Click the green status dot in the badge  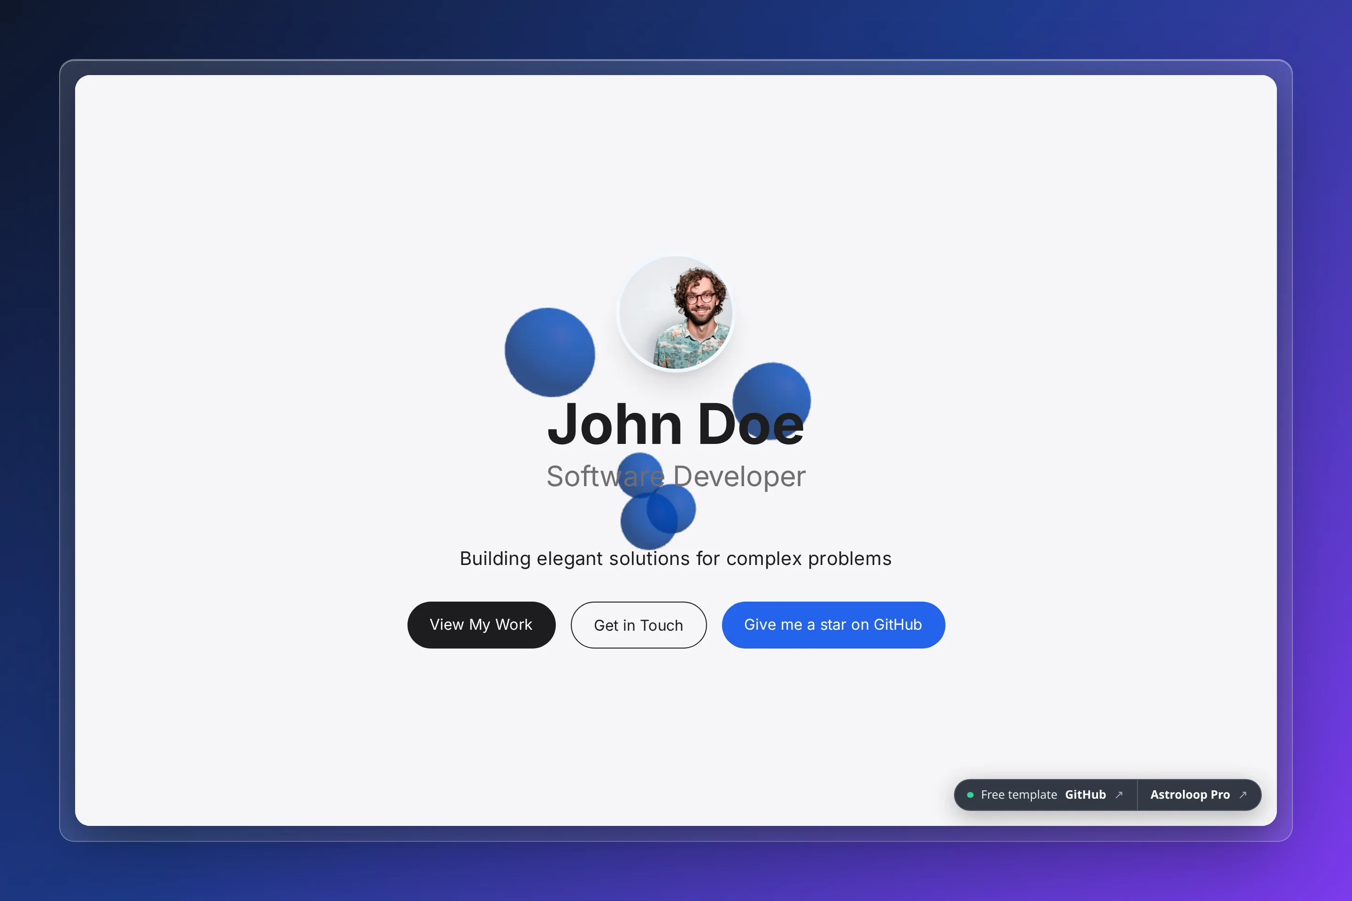coord(970,794)
